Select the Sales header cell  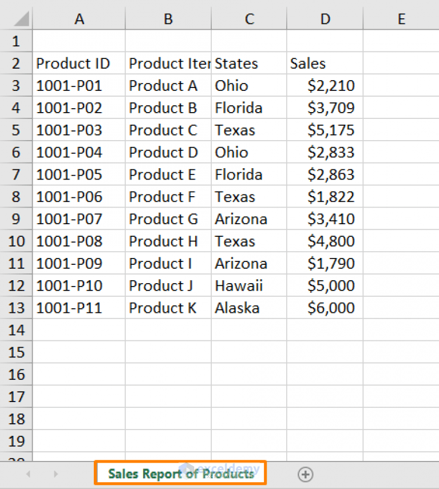click(325, 63)
